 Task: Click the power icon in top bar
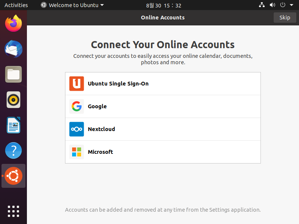(x=283, y=5)
